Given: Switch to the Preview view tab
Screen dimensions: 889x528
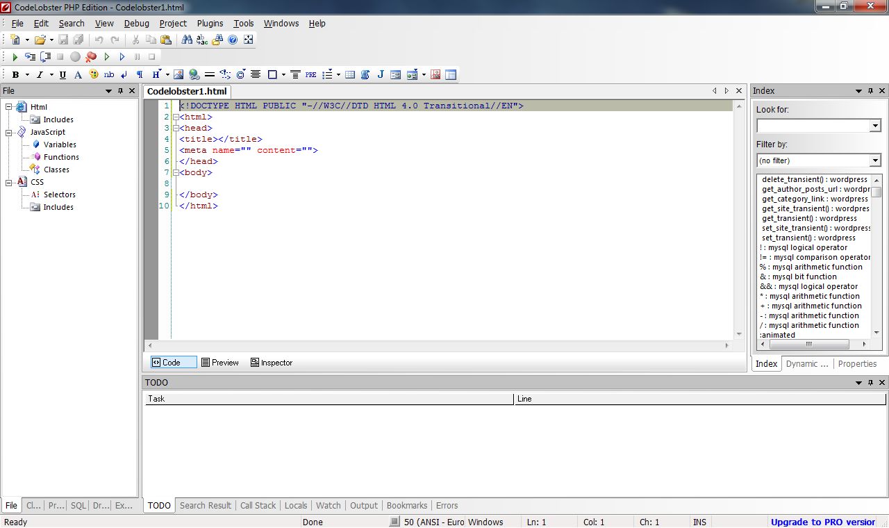Looking at the screenshot, I should point(220,363).
